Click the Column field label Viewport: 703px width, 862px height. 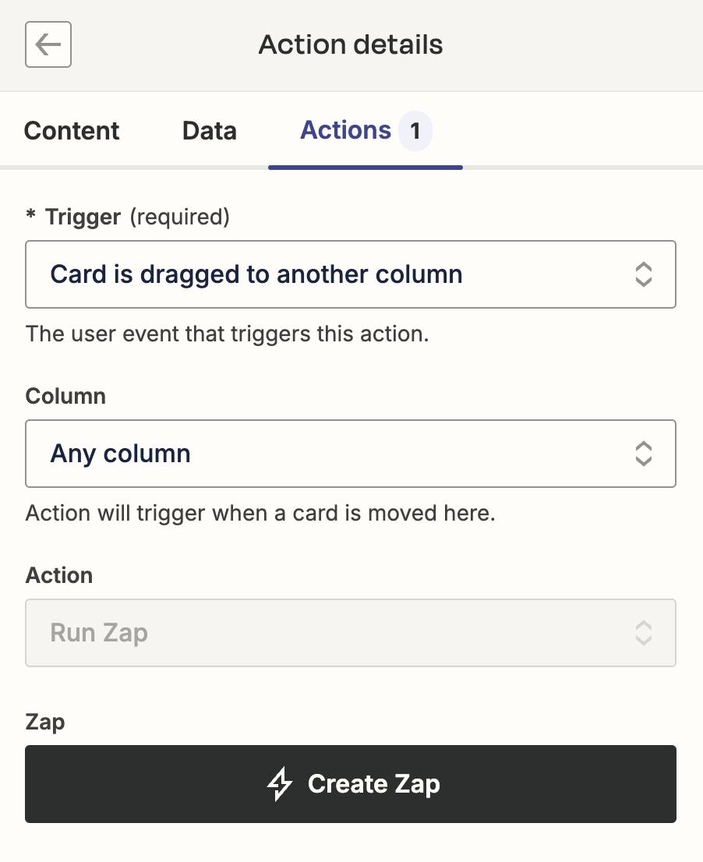tap(65, 396)
